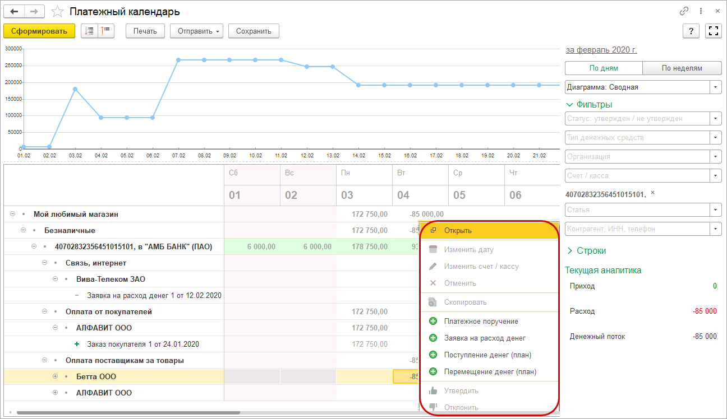Choose Скопировать in the context menu
This screenshot has height=419, width=727.
coord(489,302)
